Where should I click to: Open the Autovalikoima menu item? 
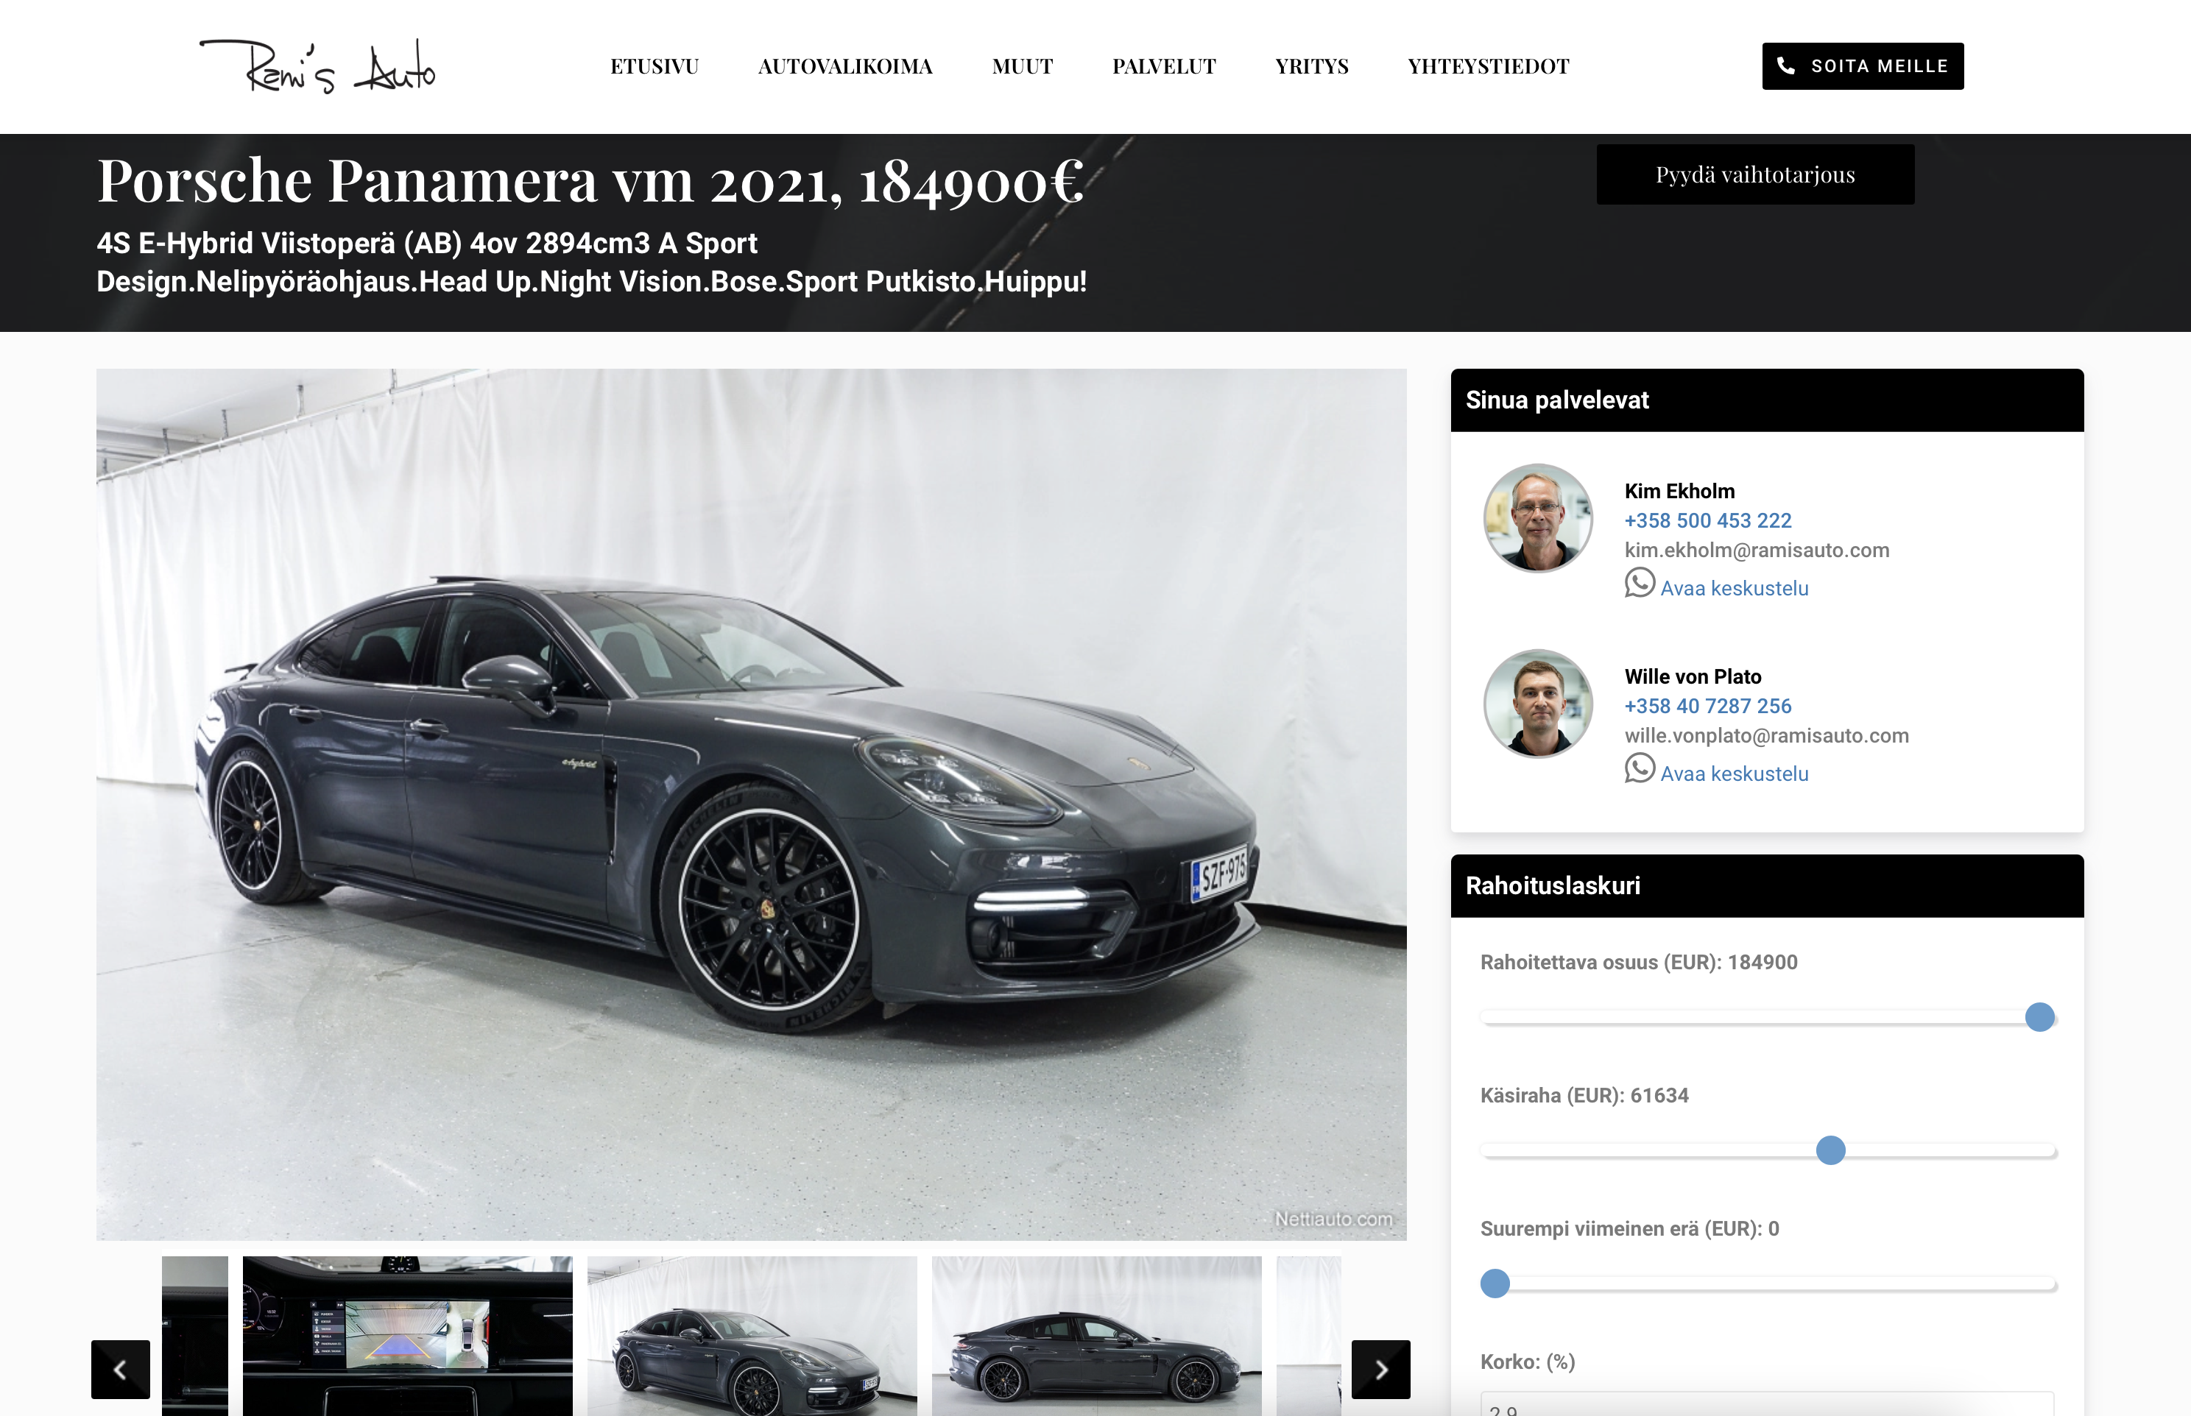pos(844,66)
